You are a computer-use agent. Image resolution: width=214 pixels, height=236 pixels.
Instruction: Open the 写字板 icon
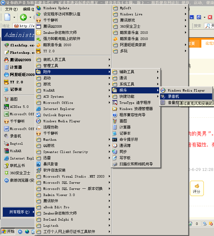[115, 158]
